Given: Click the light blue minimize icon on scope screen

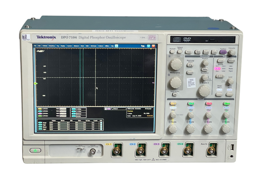Looking at the screenshot, I should point(149,46).
